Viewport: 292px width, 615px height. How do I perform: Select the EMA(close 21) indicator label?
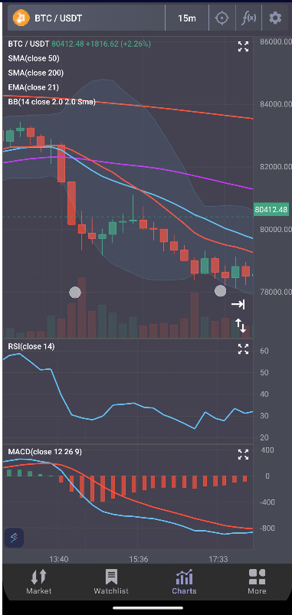click(x=34, y=87)
